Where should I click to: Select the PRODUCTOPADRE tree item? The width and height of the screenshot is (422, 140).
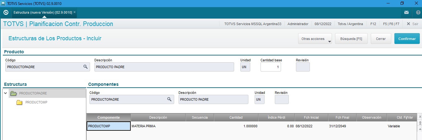(x=33, y=93)
